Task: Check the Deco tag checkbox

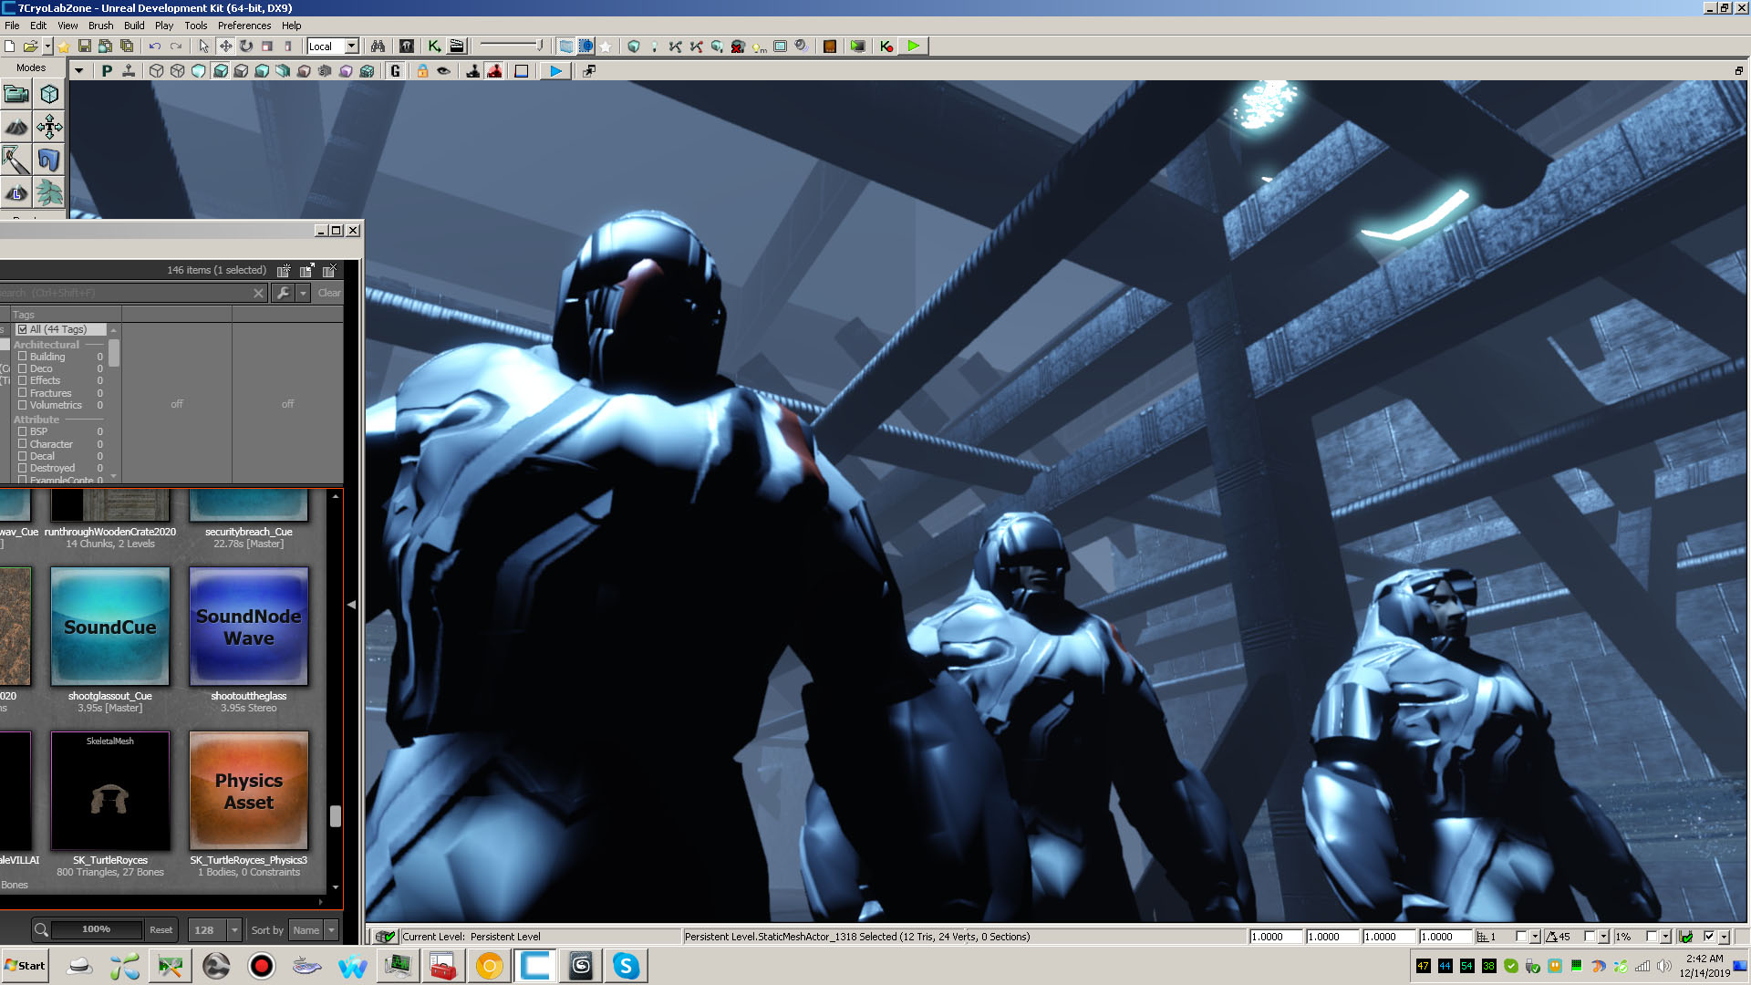Action: (23, 368)
